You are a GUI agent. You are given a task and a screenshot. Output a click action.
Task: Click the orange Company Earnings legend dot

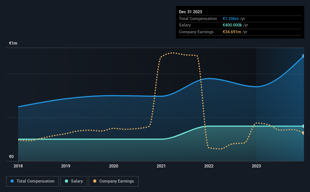pyautogui.click(x=95, y=181)
